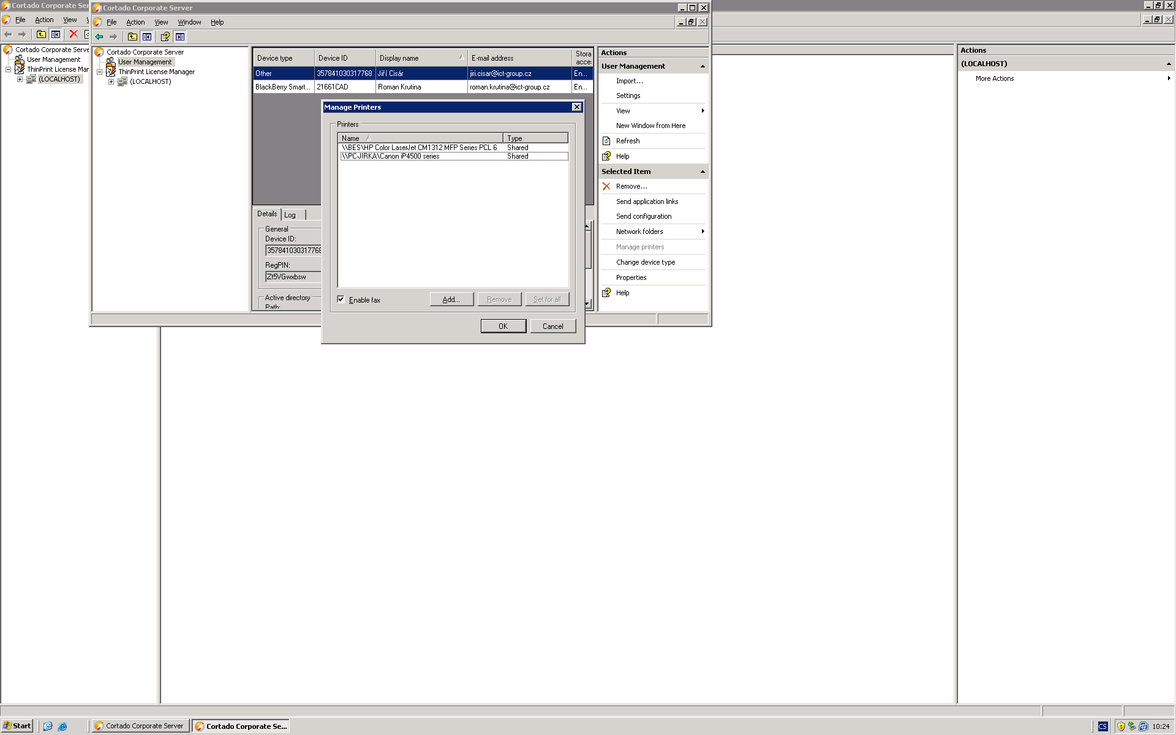Uncheck the Enable fax checkbox
This screenshot has width=1176, height=735.
pos(341,300)
